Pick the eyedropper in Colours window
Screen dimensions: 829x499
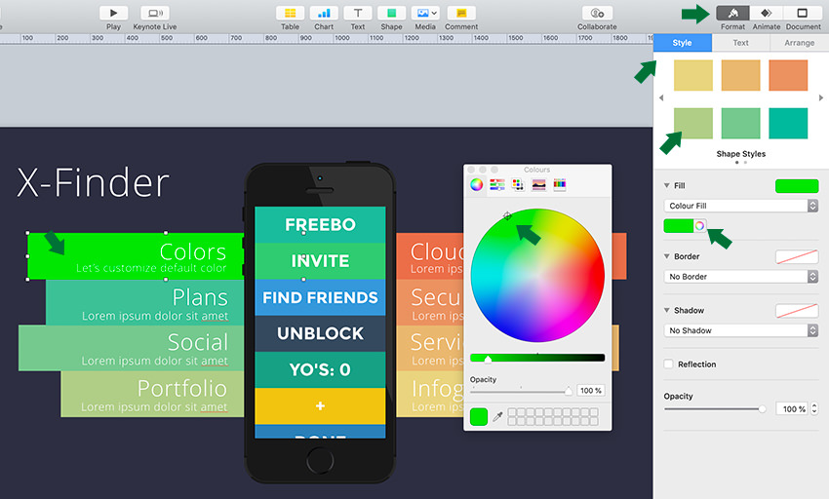[x=497, y=417]
